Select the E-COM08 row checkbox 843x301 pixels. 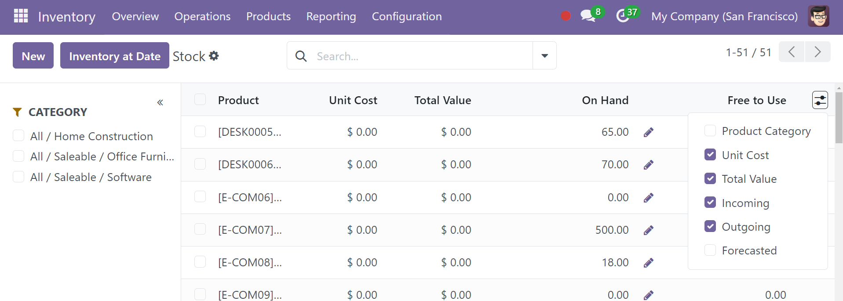pyautogui.click(x=200, y=261)
